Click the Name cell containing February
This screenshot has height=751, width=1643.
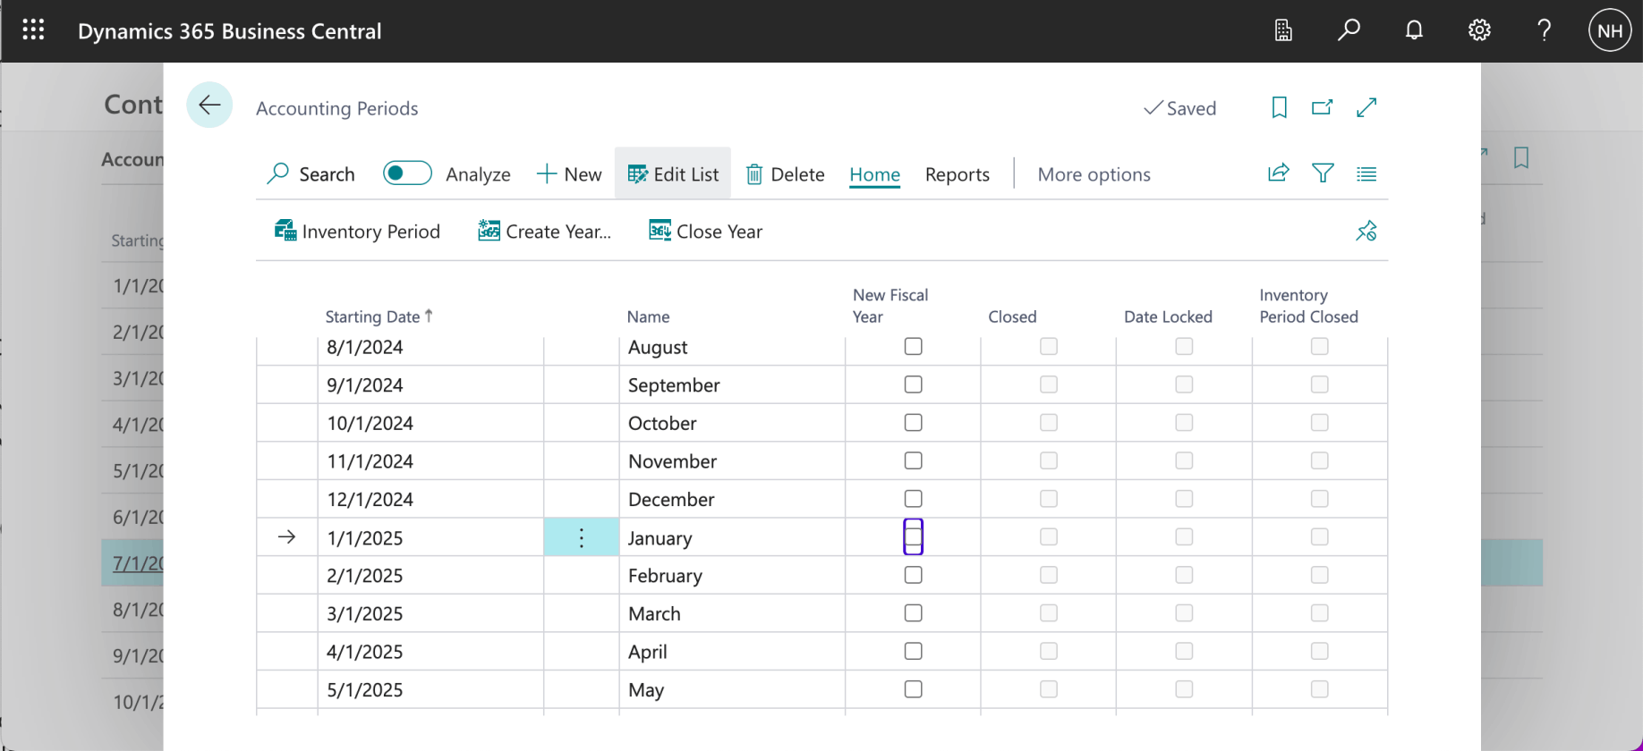665,576
